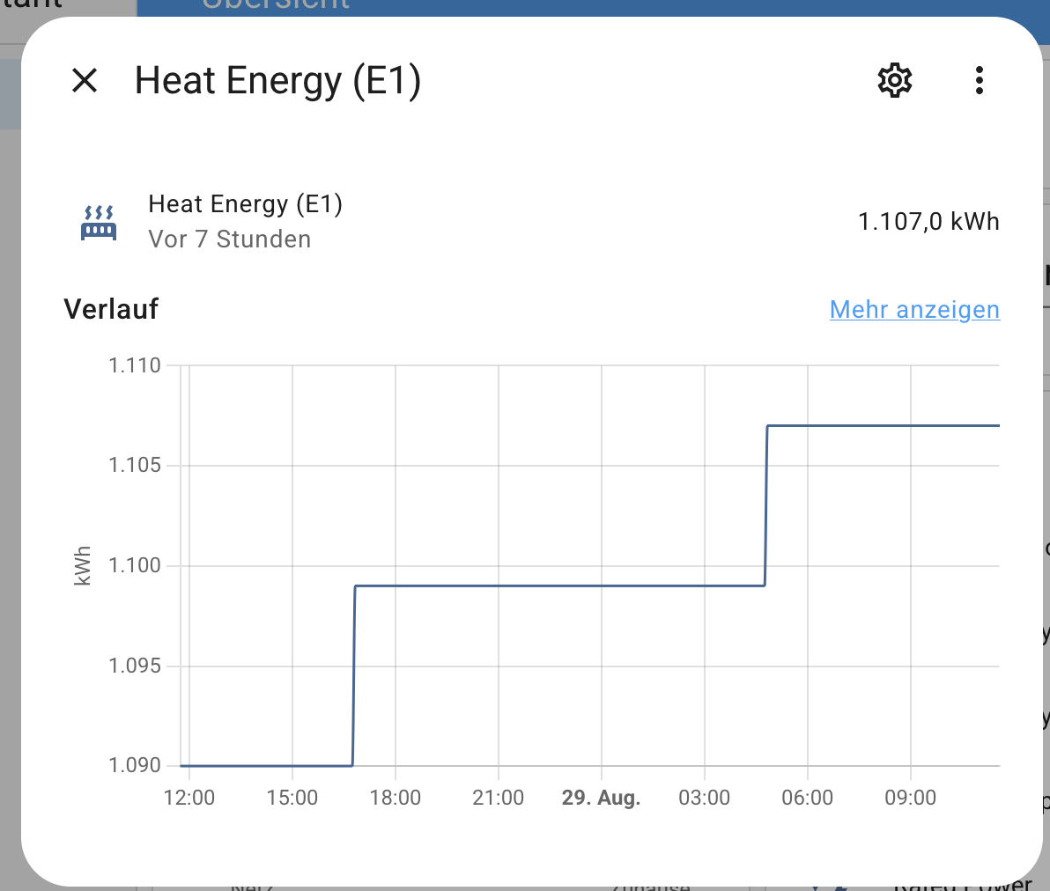Click the 1.090 y-axis label
This screenshot has height=891, width=1050.
(x=135, y=765)
